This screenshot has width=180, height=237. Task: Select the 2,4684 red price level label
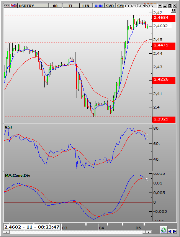164,18
